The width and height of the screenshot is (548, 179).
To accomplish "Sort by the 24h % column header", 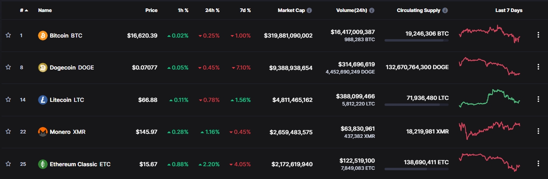I will click(x=212, y=10).
